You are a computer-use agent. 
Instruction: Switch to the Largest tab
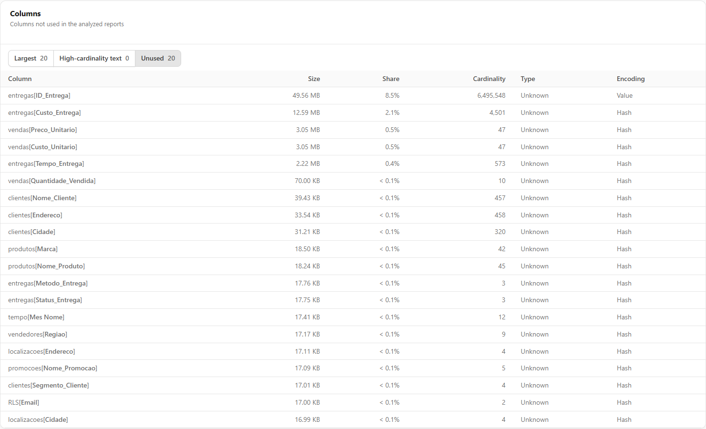31,58
